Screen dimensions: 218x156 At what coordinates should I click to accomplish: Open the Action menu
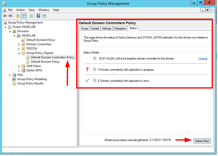coord(20,10)
